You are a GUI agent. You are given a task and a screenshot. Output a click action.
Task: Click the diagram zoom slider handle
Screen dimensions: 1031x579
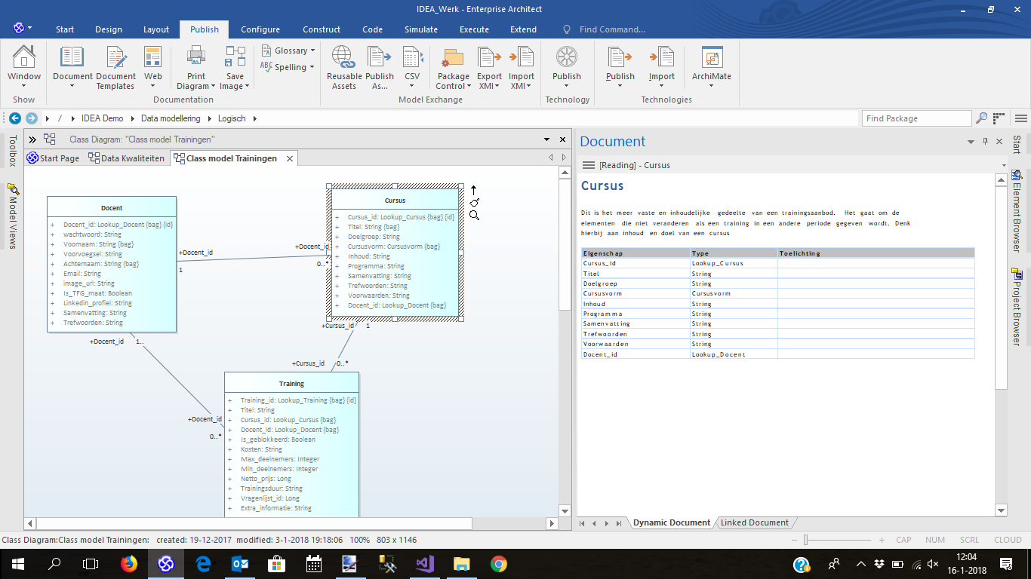click(806, 540)
